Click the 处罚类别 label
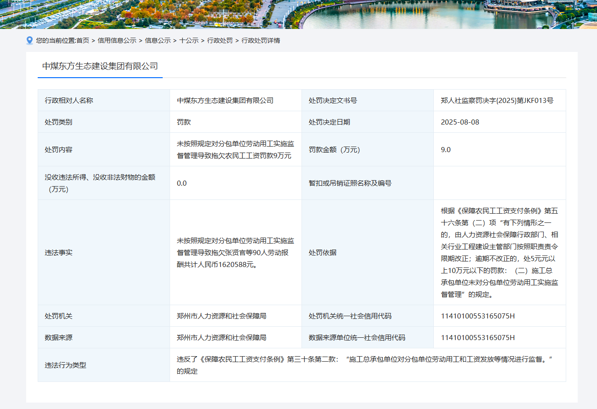Image resolution: width=597 pixels, height=409 pixels. [x=58, y=122]
